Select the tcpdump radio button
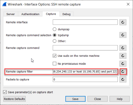 click(x=55, y=35)
